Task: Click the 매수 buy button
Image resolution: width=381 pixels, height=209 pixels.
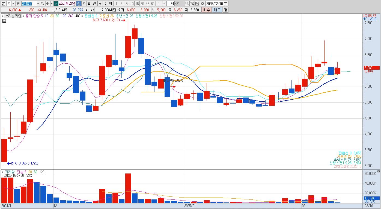Action: point(206,10)
